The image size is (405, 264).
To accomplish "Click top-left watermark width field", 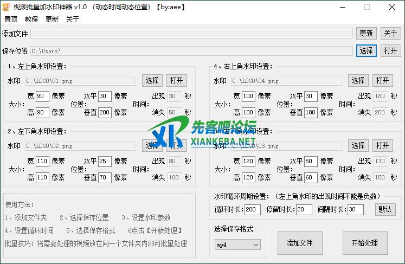I will [43, 96].
